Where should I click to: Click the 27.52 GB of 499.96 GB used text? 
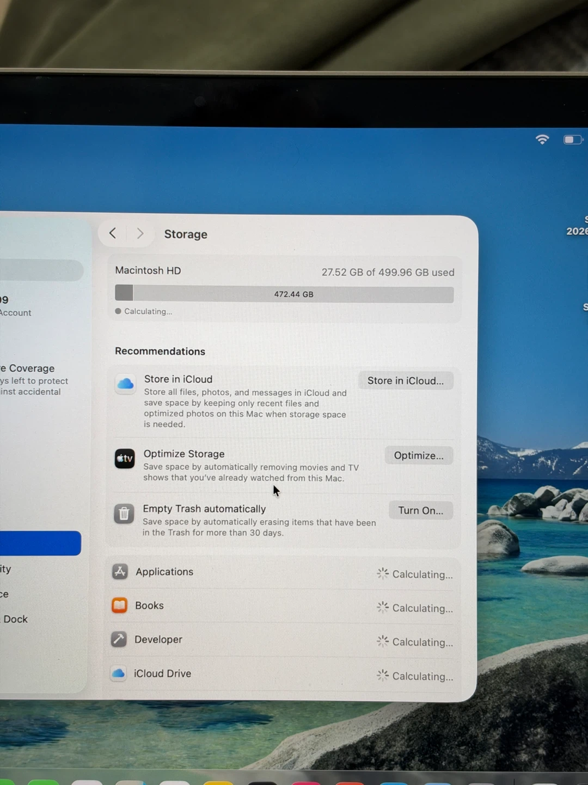point(388,272)
